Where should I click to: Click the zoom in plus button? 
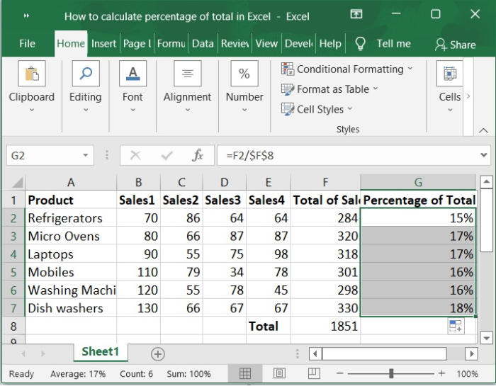coord(441,373)
